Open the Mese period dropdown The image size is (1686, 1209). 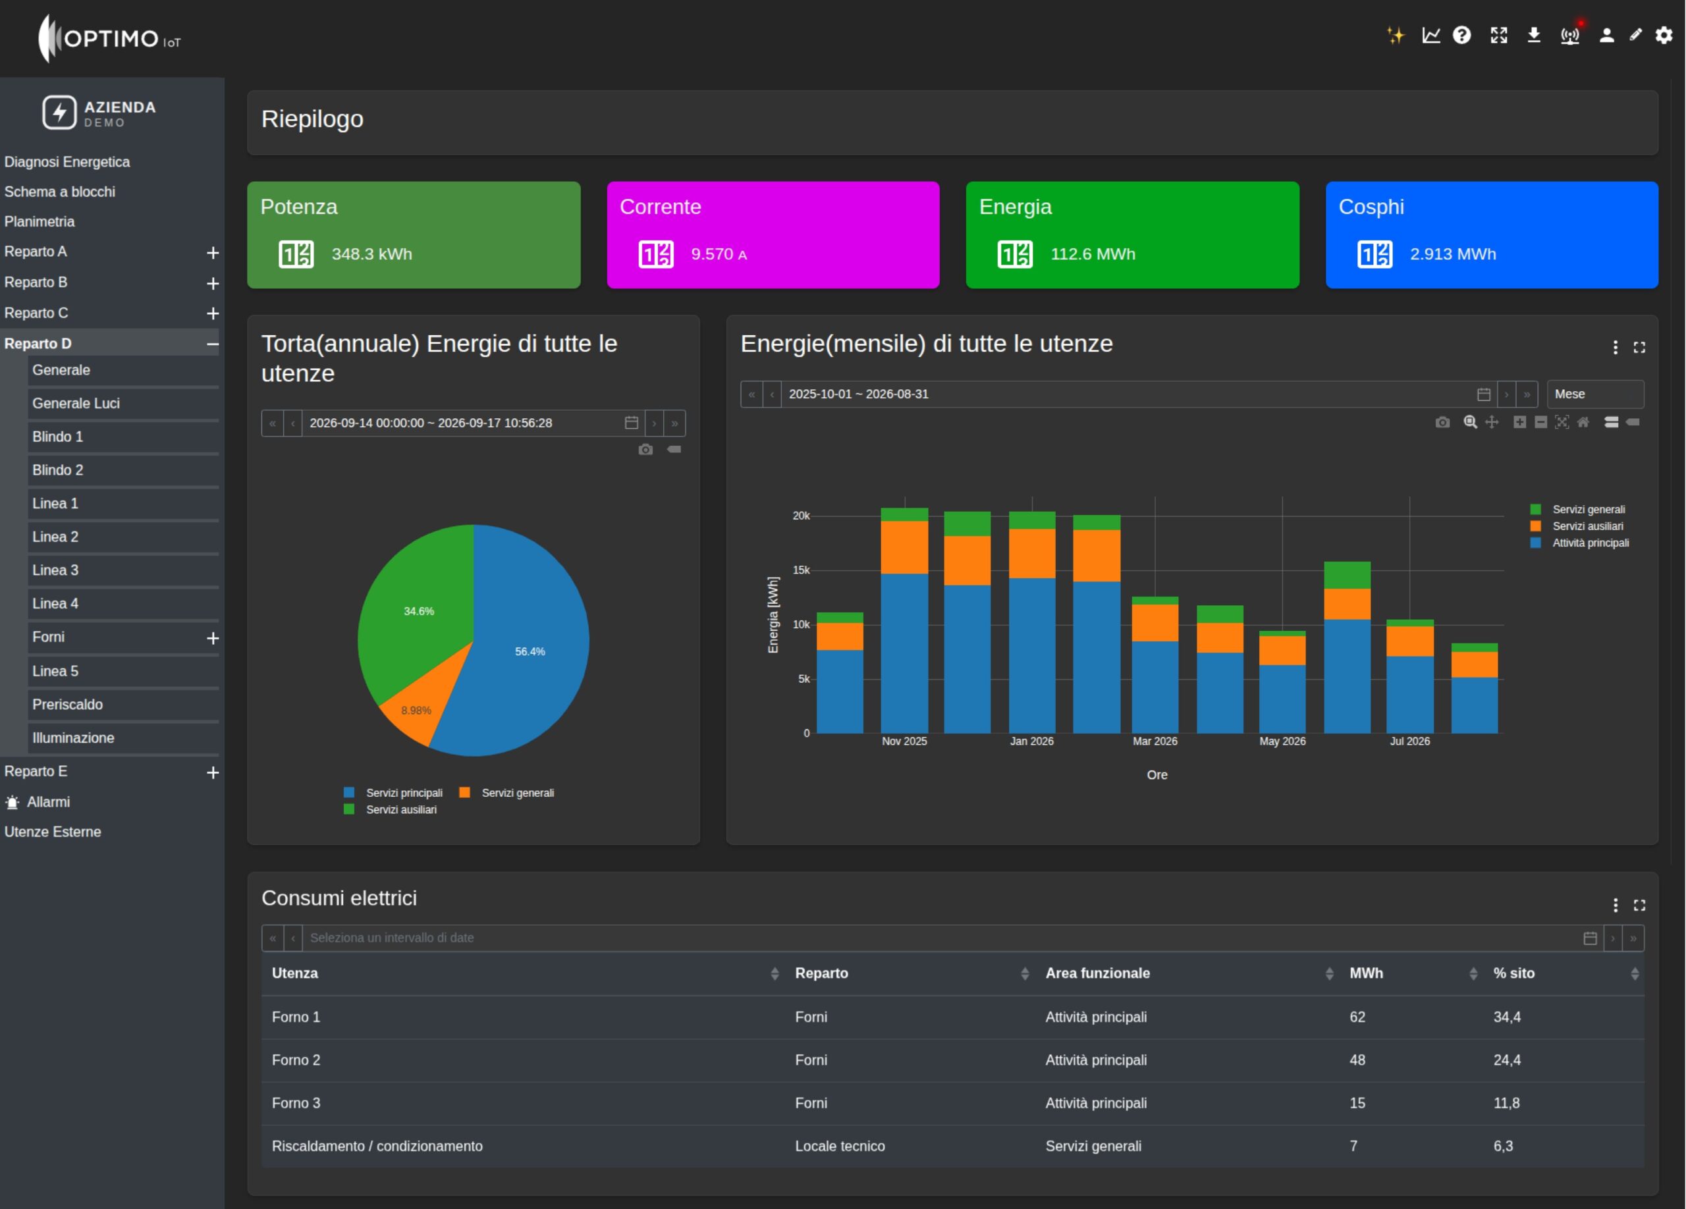tap(1594, 394)
